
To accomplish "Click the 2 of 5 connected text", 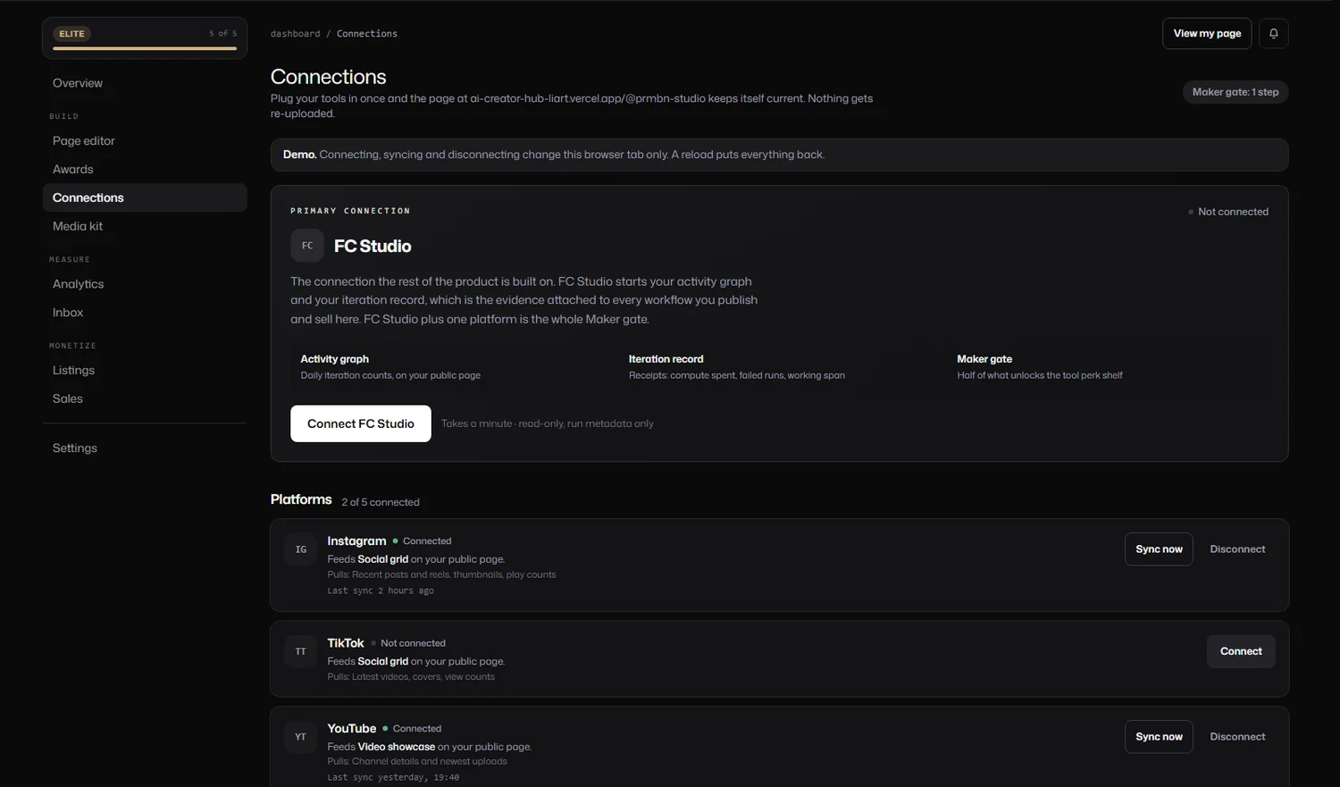I will (381, 502).
